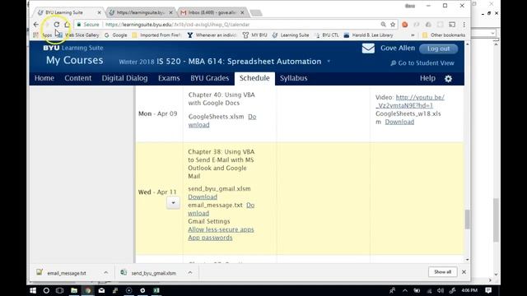Open the BYU Grades tab

tap(210, 78)
